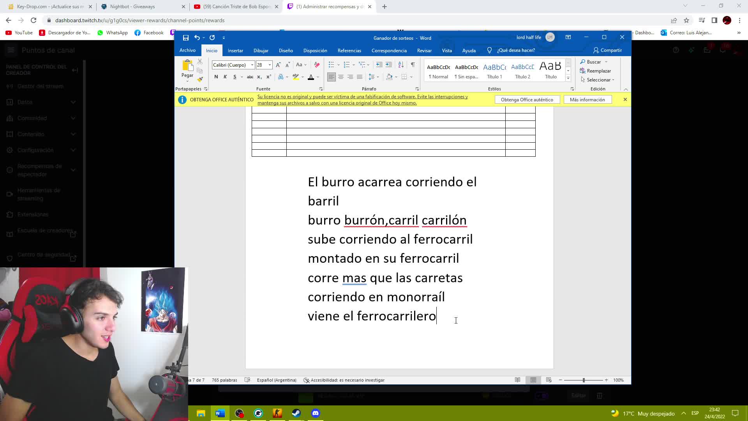Open Steam from the taskbar
Viewport: 748px width, 421px height.
(296, 413)
